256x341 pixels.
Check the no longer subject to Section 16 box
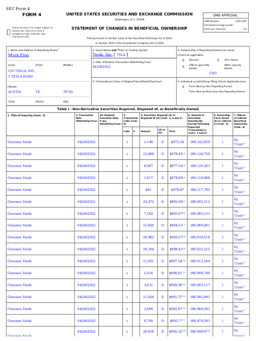[x=8, y=32]
